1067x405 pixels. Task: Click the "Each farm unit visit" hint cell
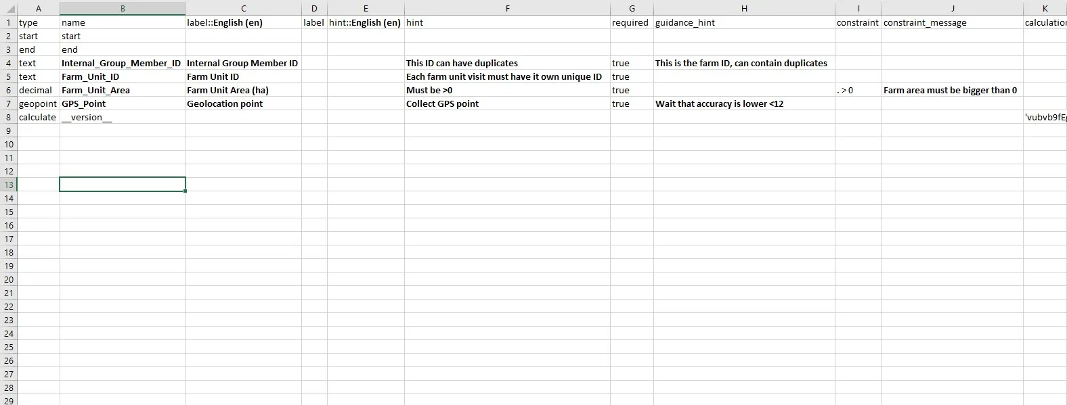click(x=504, y=76)
